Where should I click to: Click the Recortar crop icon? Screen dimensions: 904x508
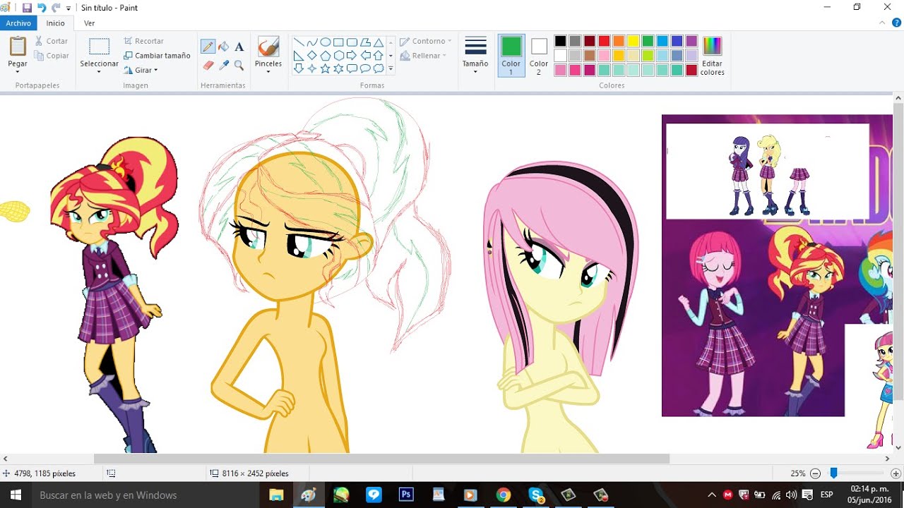pos(129,41)
